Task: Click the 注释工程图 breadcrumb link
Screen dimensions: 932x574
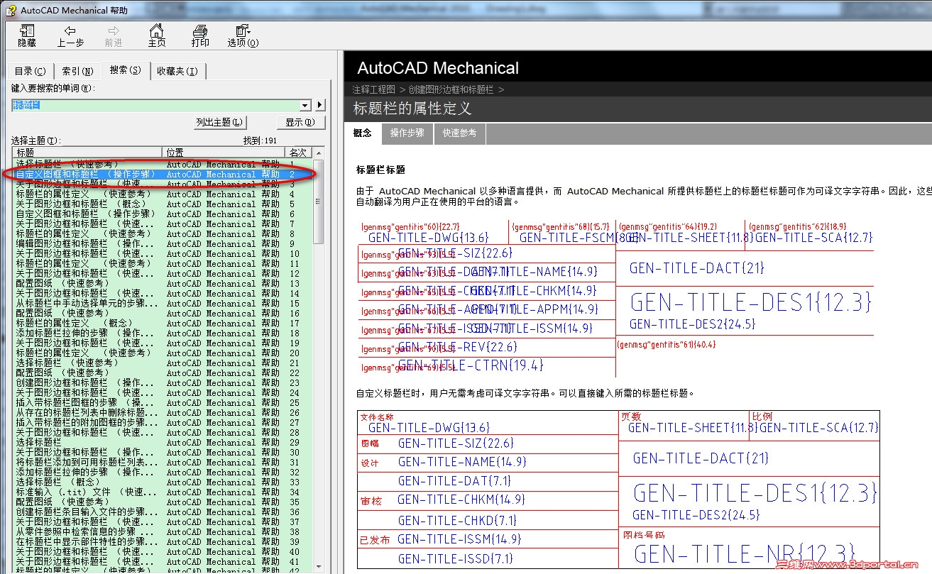Action: tap(373, 89)
